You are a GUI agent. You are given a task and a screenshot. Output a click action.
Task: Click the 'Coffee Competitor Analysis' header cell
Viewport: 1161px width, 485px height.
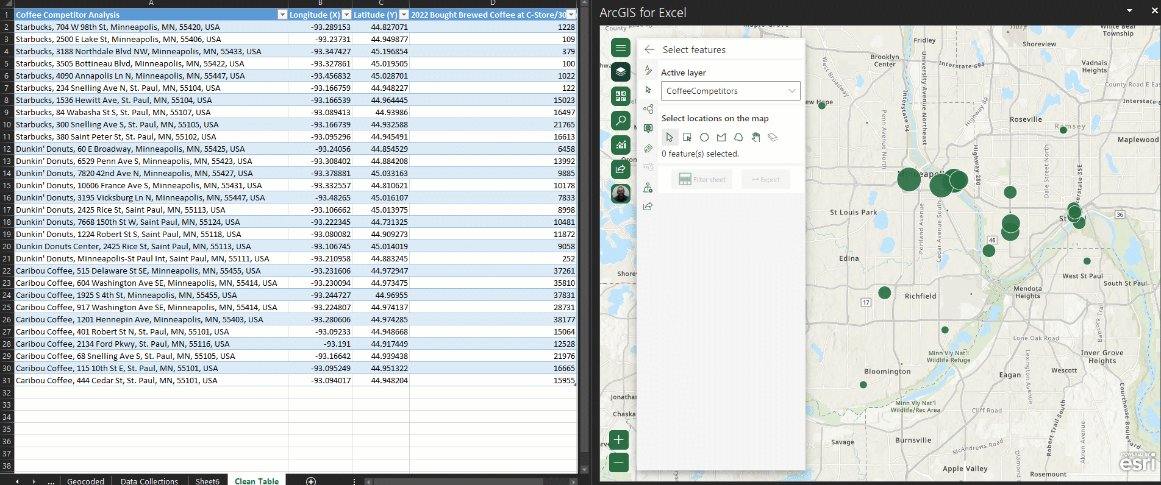(151, 15)
